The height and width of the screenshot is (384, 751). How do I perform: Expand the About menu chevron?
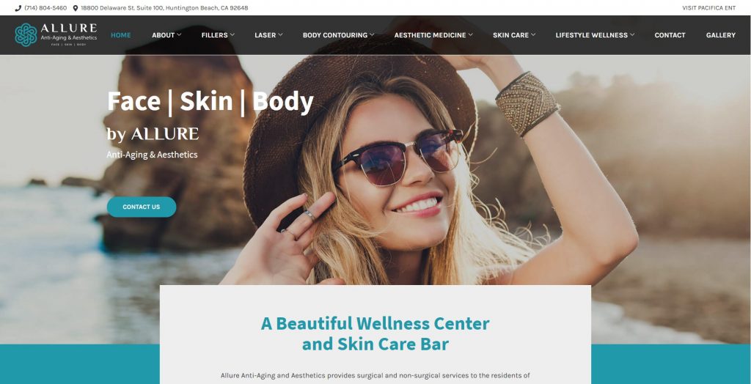point(179,34)
